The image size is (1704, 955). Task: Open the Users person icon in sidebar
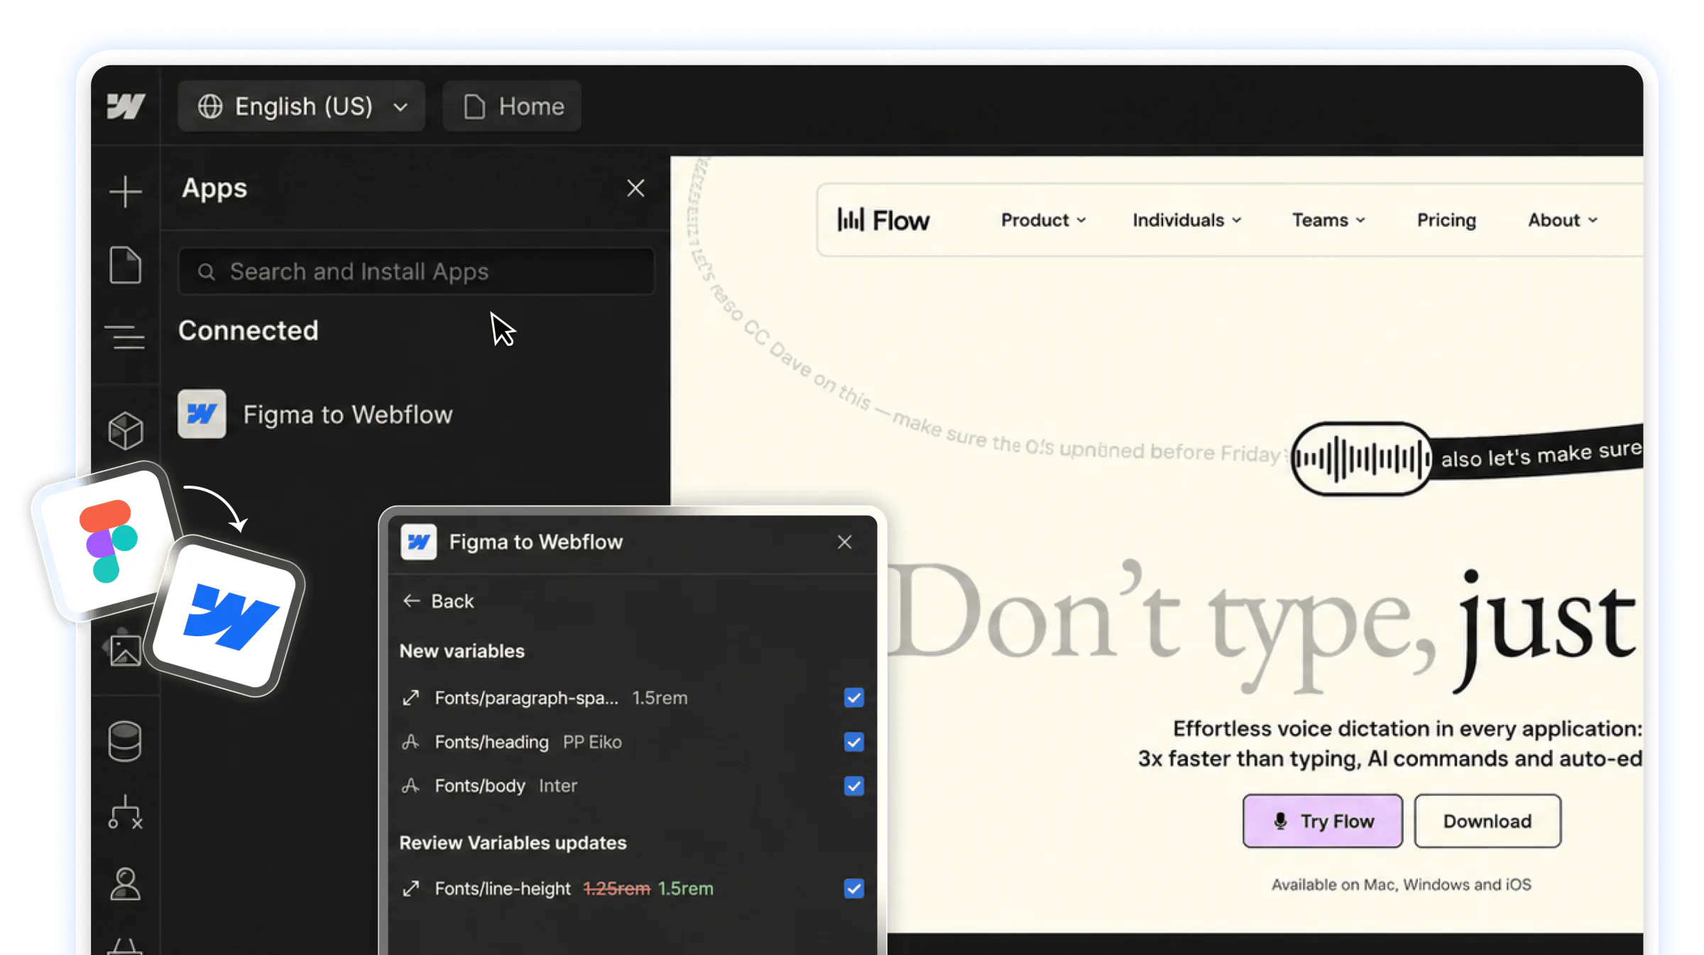pos(126,884)
